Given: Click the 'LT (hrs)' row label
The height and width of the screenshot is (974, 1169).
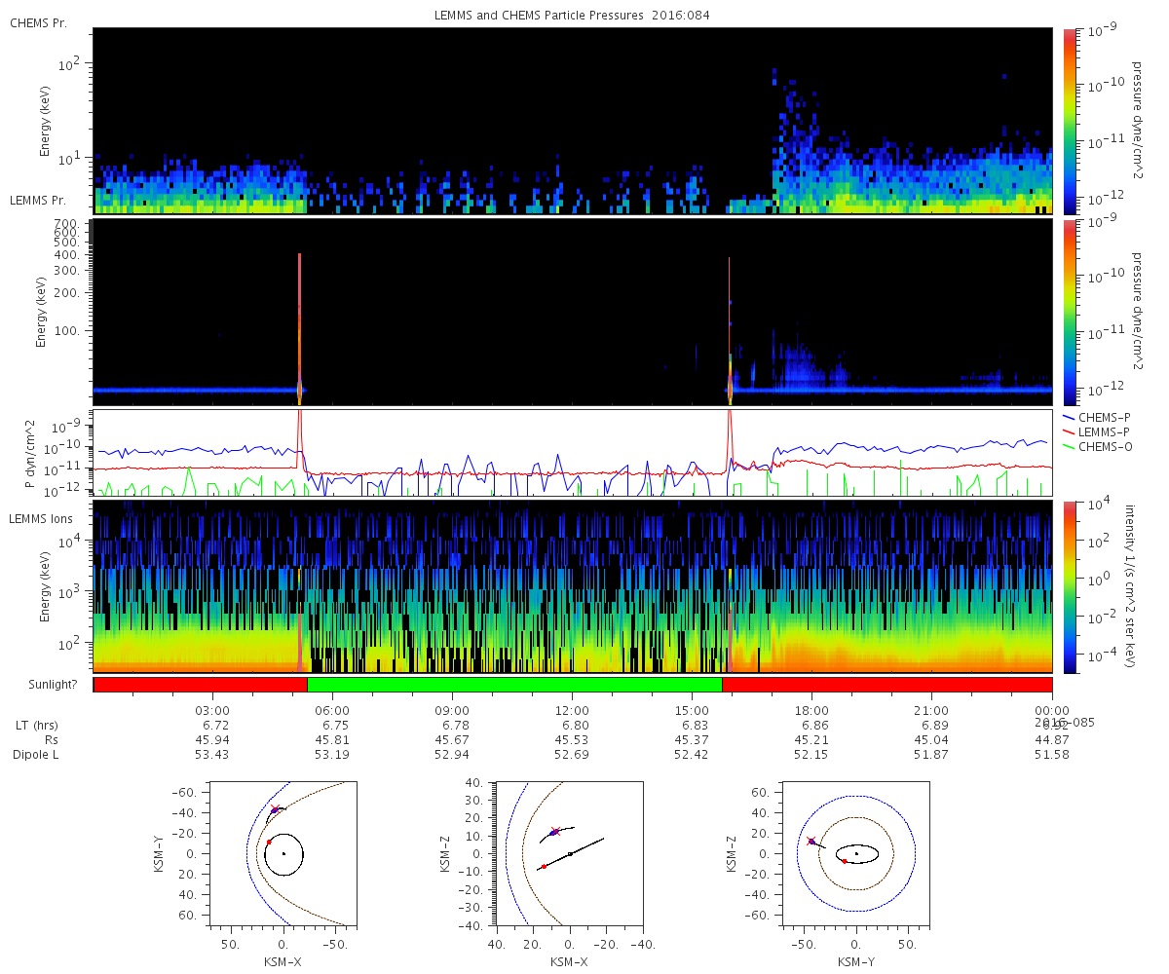Looking at the screenshot, I should pos(39,726).
